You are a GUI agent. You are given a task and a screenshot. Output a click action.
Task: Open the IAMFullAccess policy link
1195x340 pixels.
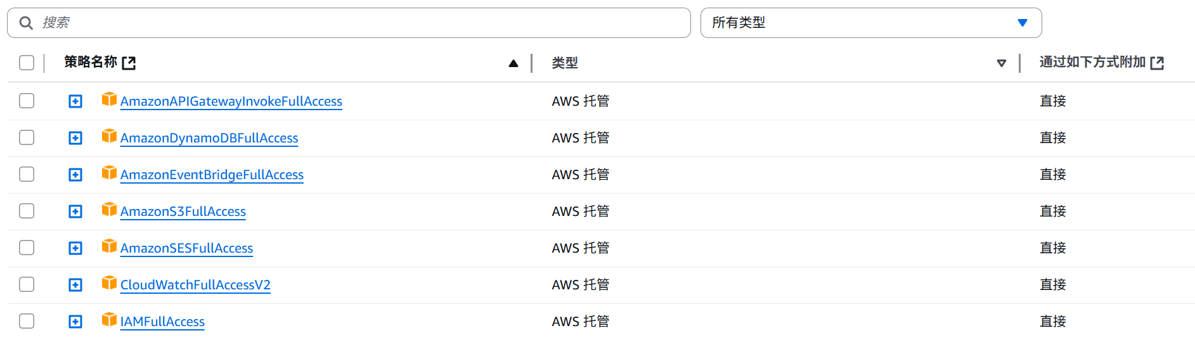162,322
